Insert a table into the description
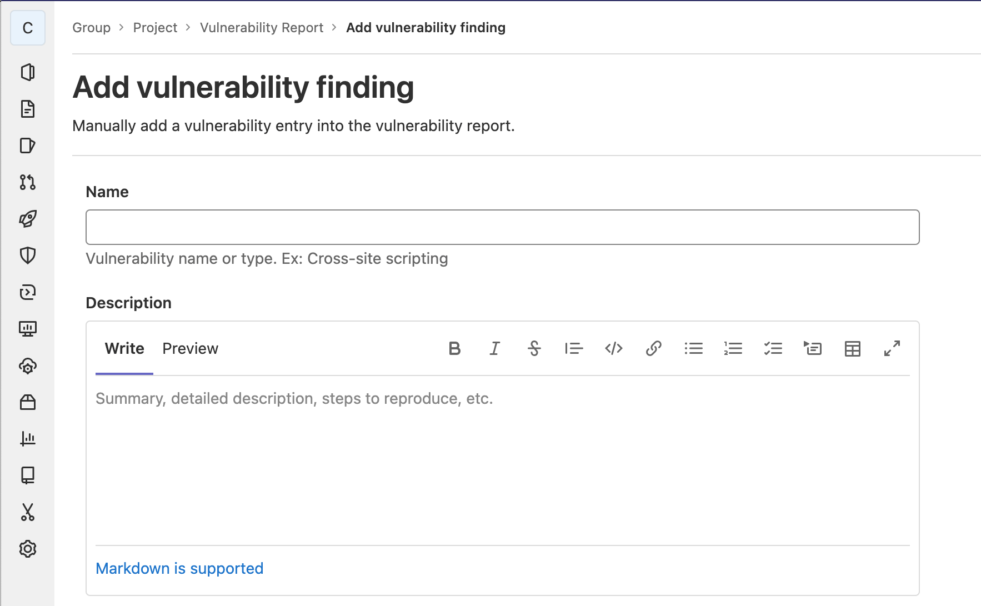Screen dimensions: 981x606 point(852,349)
